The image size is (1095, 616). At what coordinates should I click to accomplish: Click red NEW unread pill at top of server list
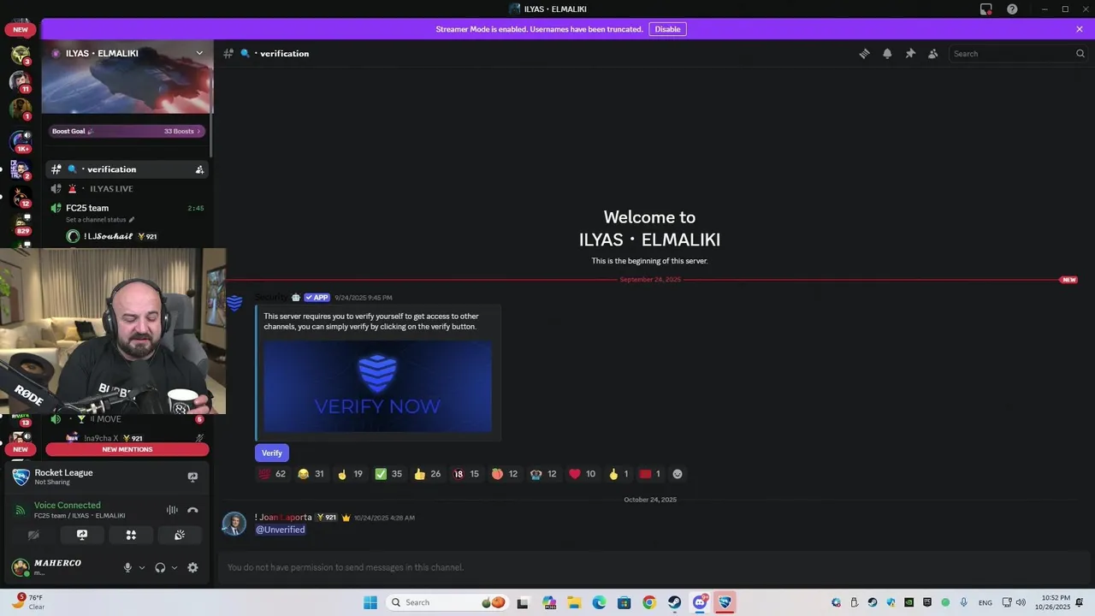(x=21, y=29)
